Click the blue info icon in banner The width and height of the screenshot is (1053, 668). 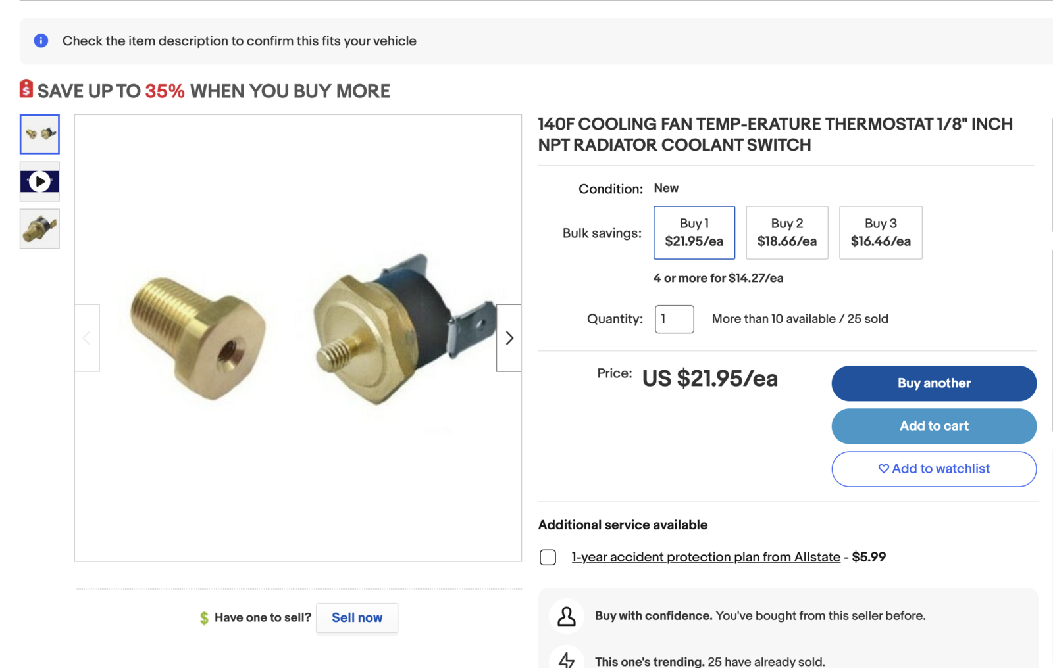click(x=41, y=41)
